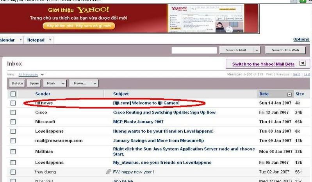312x182 pixels.
Task: Open Huong wants to be your friend message
Action: point(163,131)
